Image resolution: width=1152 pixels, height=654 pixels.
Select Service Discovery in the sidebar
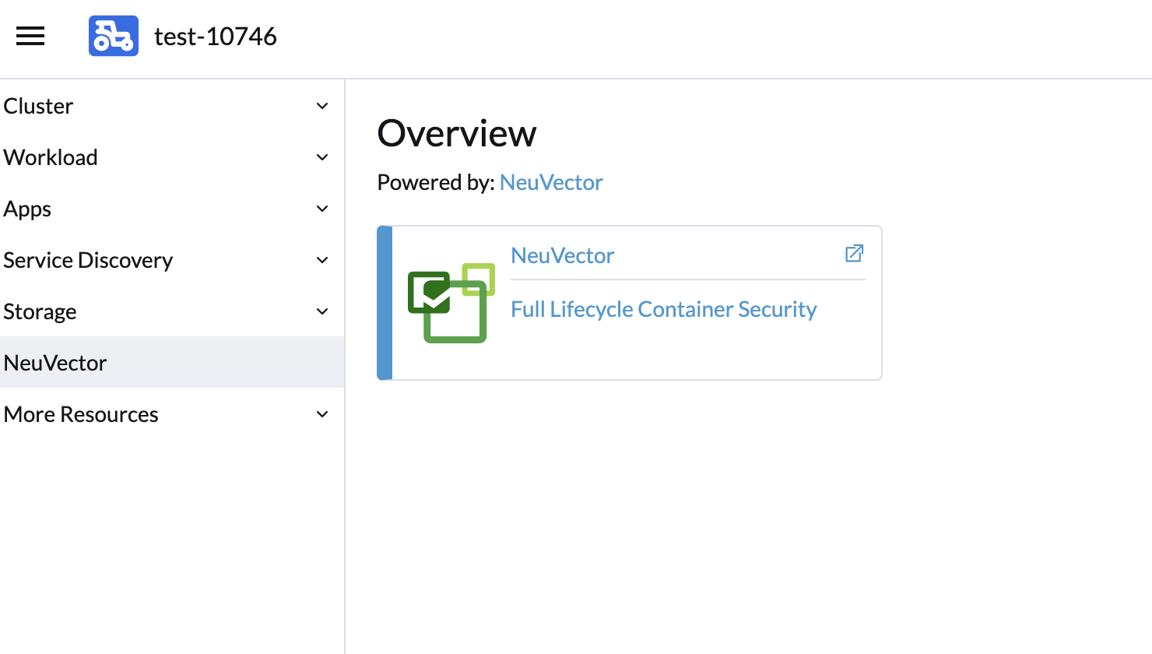tap(88, 259)
